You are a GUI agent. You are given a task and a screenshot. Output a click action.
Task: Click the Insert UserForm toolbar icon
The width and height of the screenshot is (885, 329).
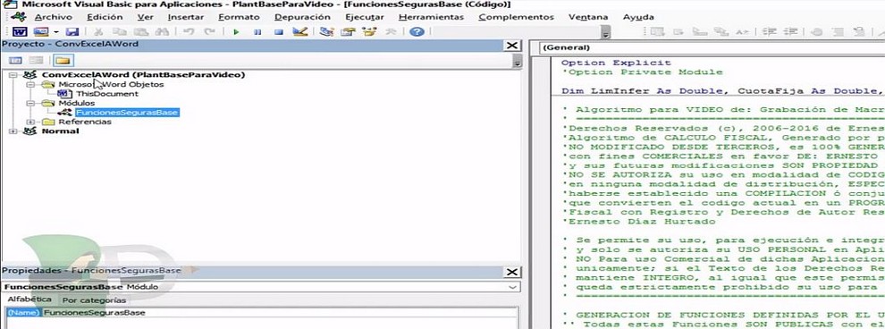[x=40, y=32]
